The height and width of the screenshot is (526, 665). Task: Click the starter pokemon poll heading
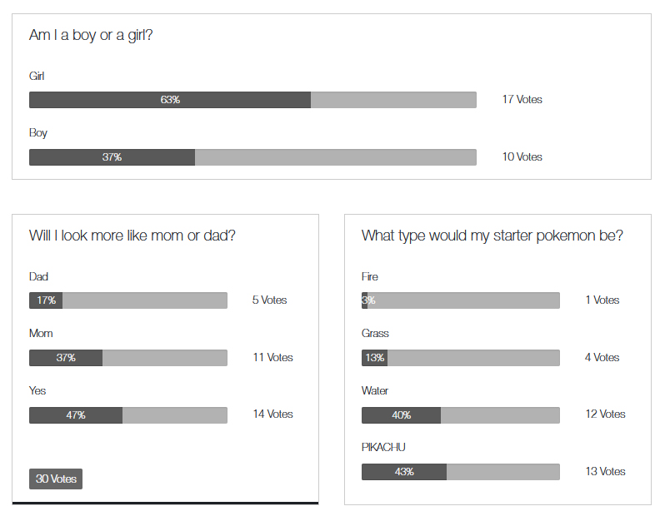[492, 236]
